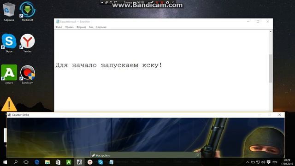This screenshot has height=166, width=295.
Task: Close the Настройки dialog in Counter-Strike
Action: coord(198,155)
